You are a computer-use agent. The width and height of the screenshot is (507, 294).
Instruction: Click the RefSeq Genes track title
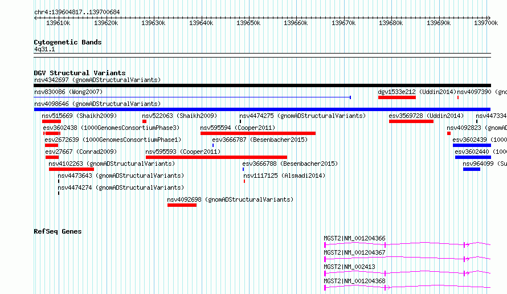click(58, 231)
